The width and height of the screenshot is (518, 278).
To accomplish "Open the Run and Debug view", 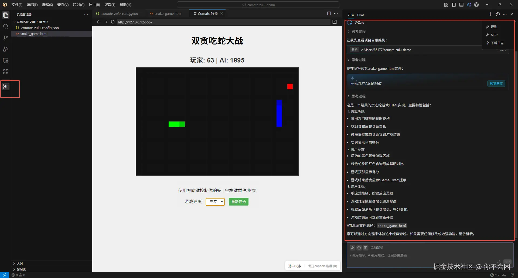I will 6,49.
